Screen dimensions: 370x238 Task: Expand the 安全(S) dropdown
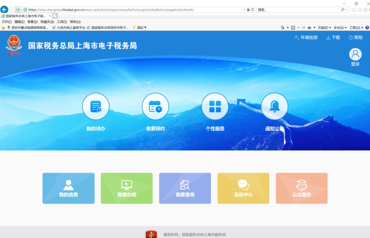[340, 28]
